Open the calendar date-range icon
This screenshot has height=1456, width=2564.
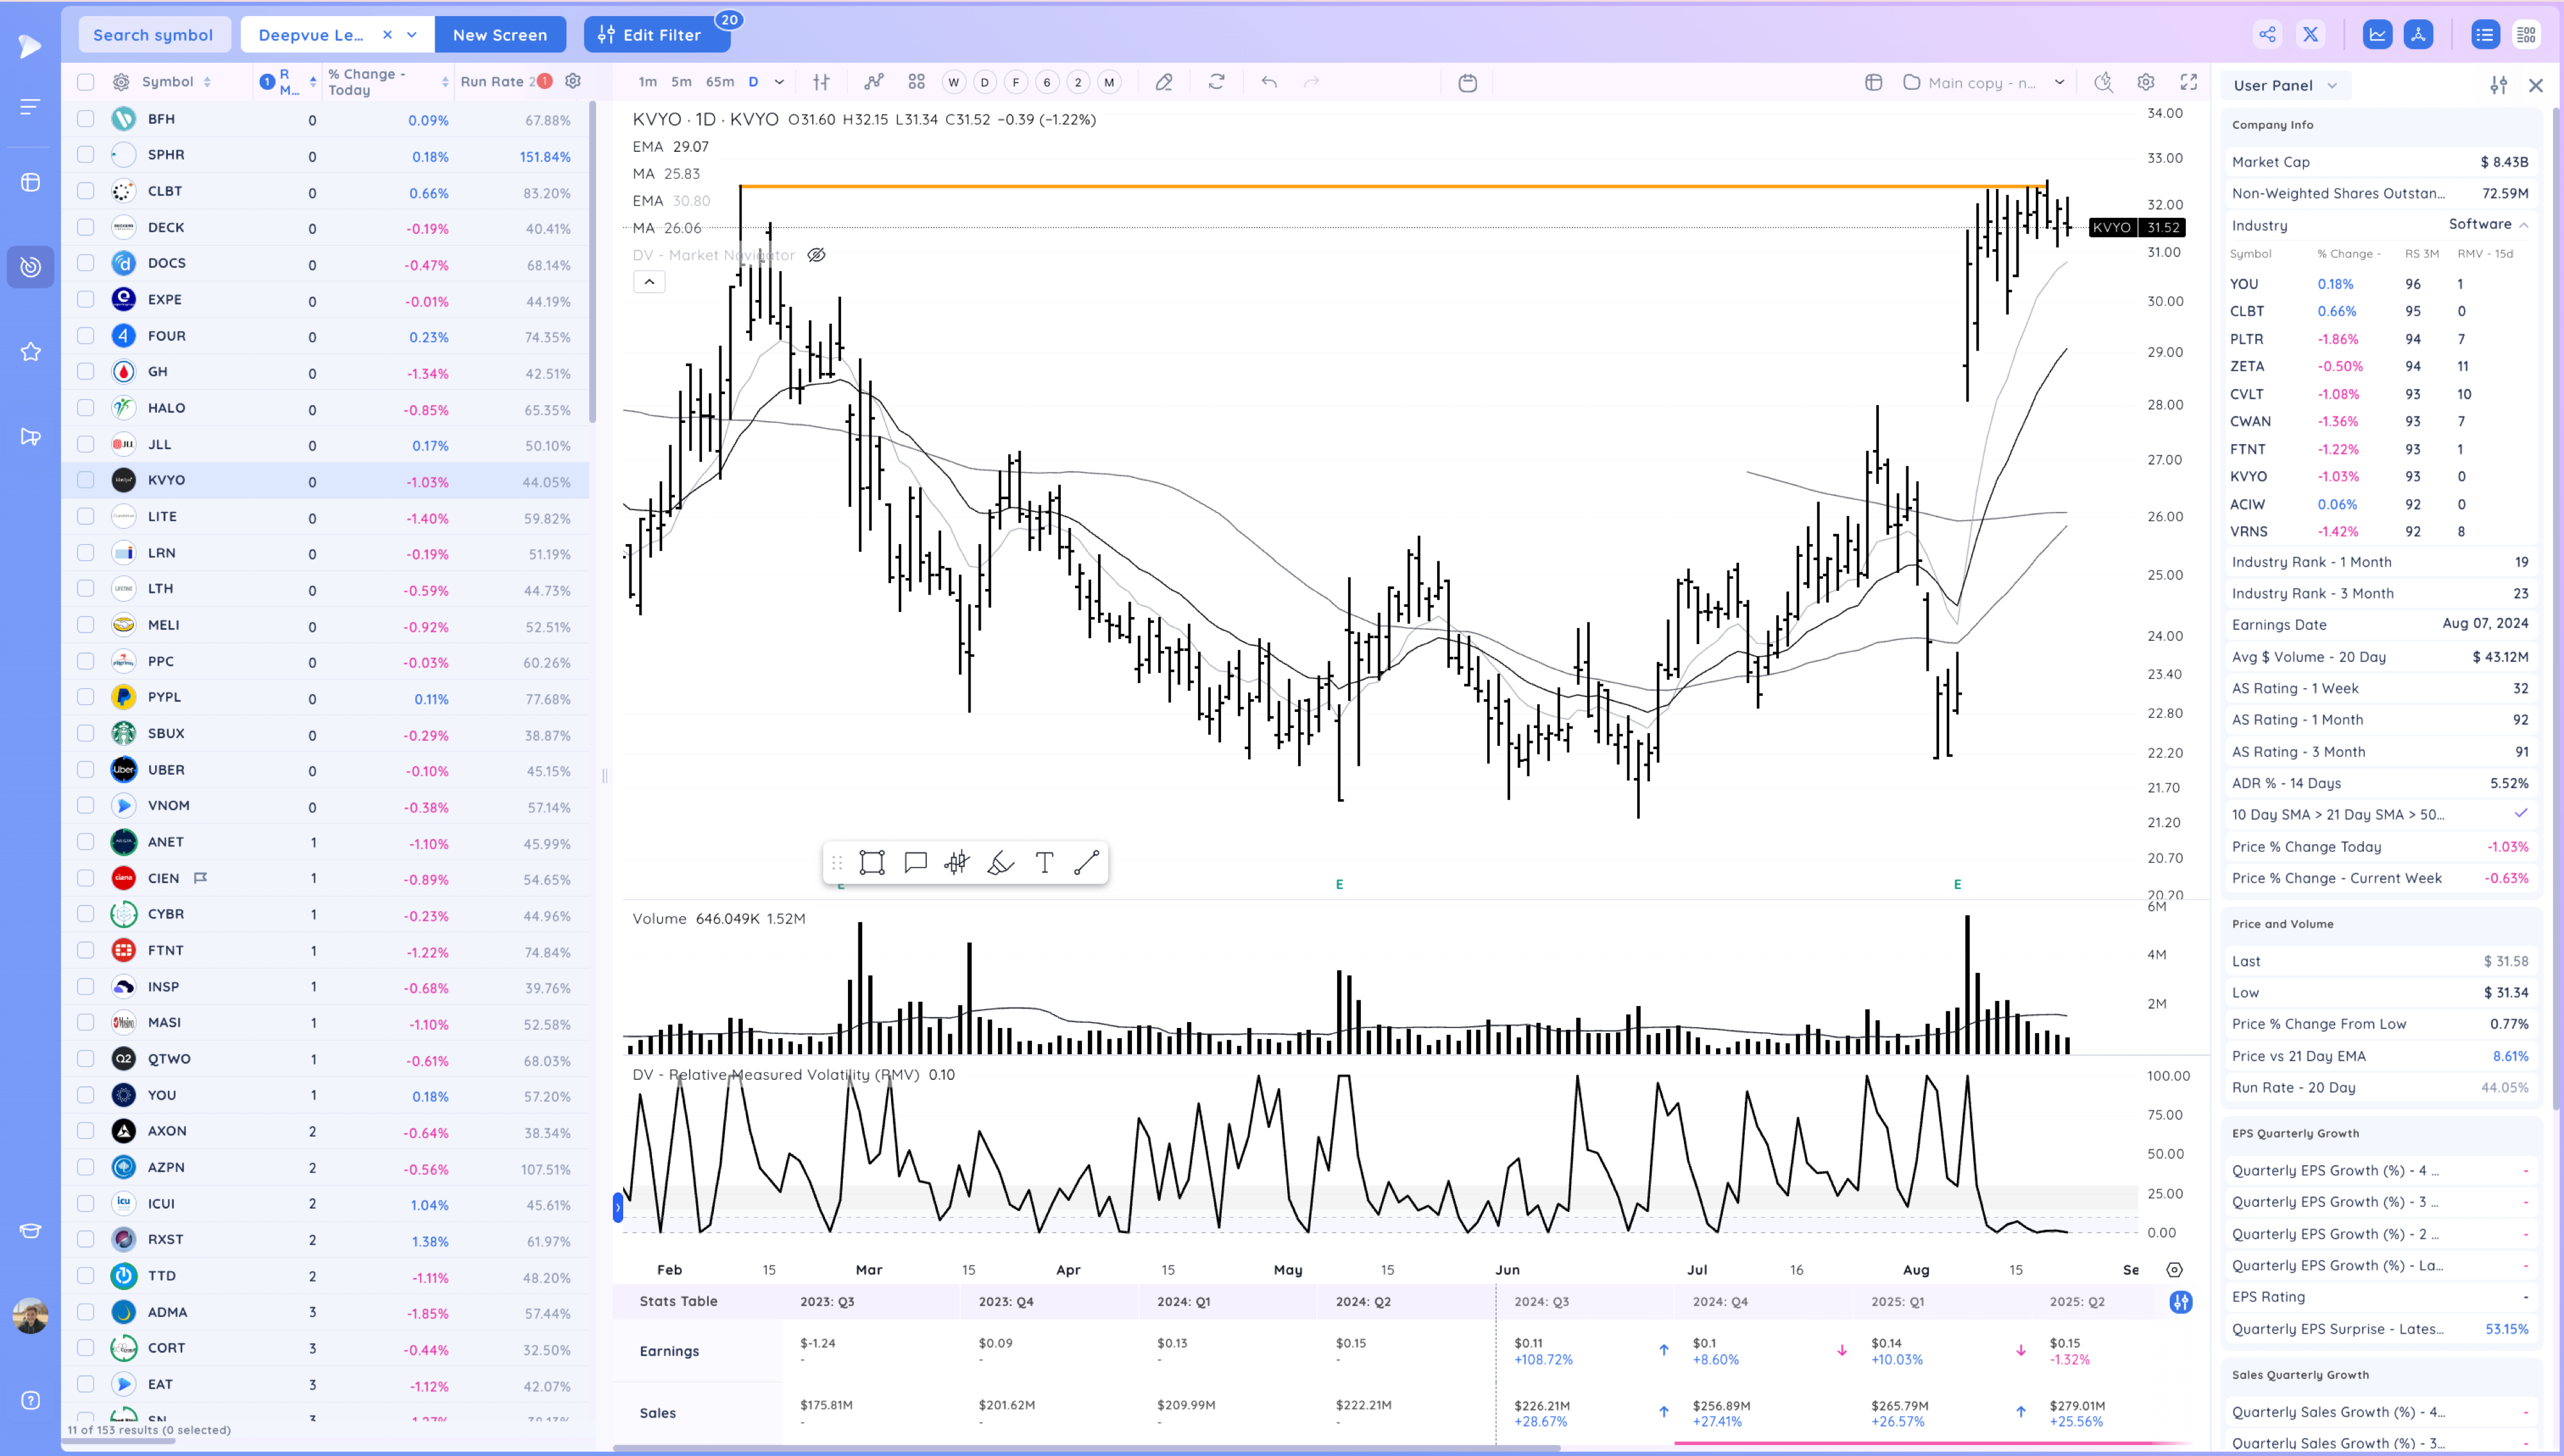[x=1467, y=82]
